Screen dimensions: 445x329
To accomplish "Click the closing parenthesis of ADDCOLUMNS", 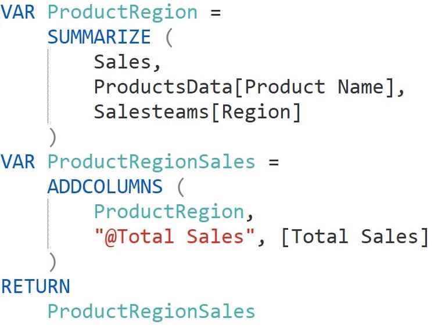I will click(53, 262).
